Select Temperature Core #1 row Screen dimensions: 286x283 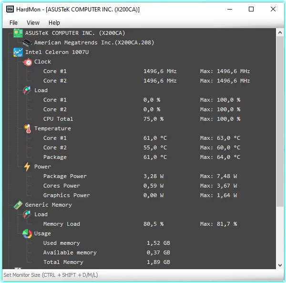click(142, 138)
